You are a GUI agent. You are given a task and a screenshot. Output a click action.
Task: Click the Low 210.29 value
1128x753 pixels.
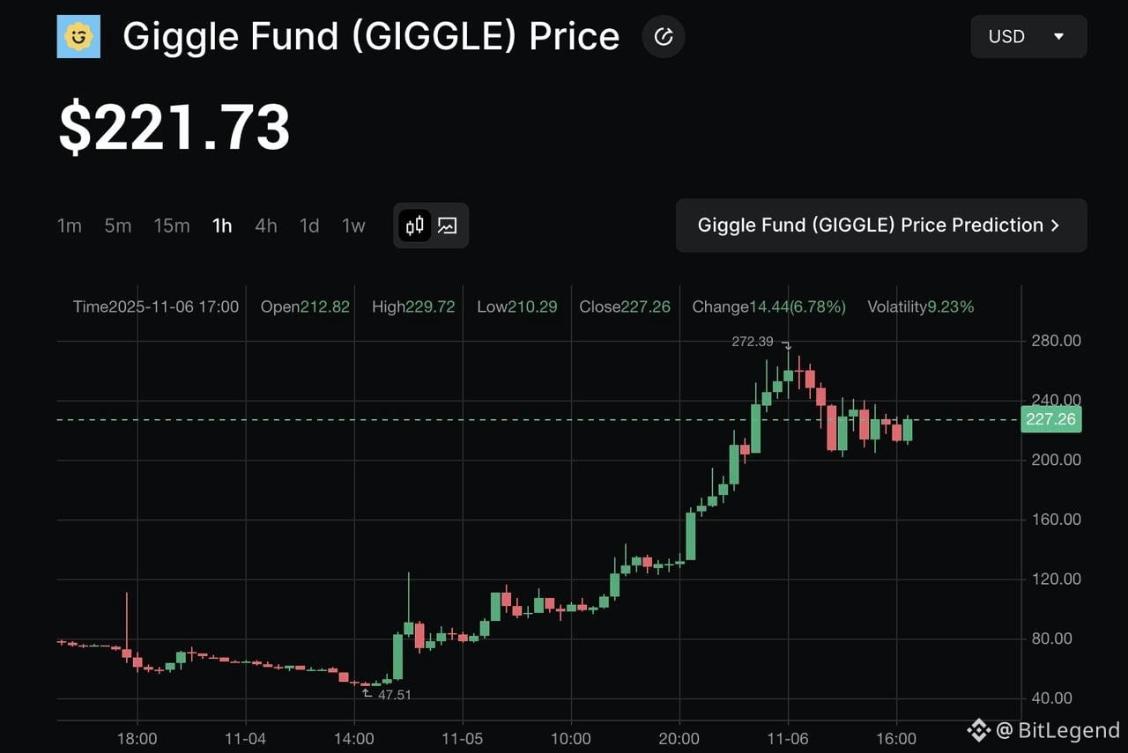click(517, 306)
